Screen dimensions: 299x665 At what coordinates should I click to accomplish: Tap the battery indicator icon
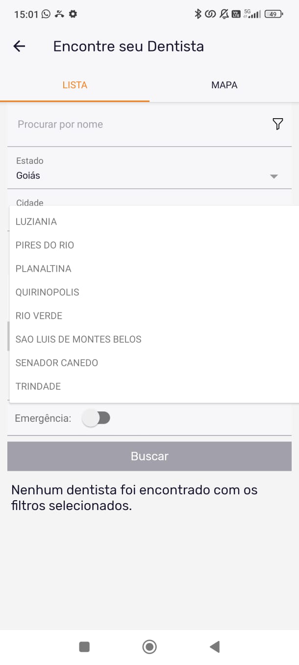pos(274,14)
